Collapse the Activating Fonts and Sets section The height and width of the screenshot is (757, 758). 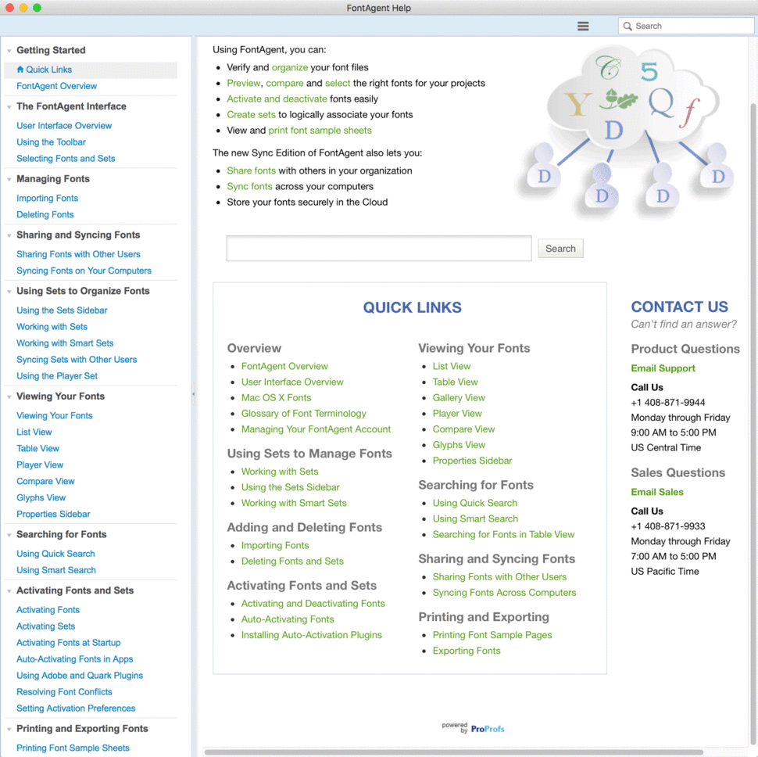click(x=9, y=591)
